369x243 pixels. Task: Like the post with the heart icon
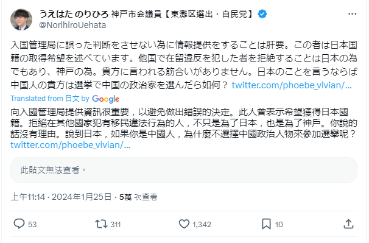point(184,224)
